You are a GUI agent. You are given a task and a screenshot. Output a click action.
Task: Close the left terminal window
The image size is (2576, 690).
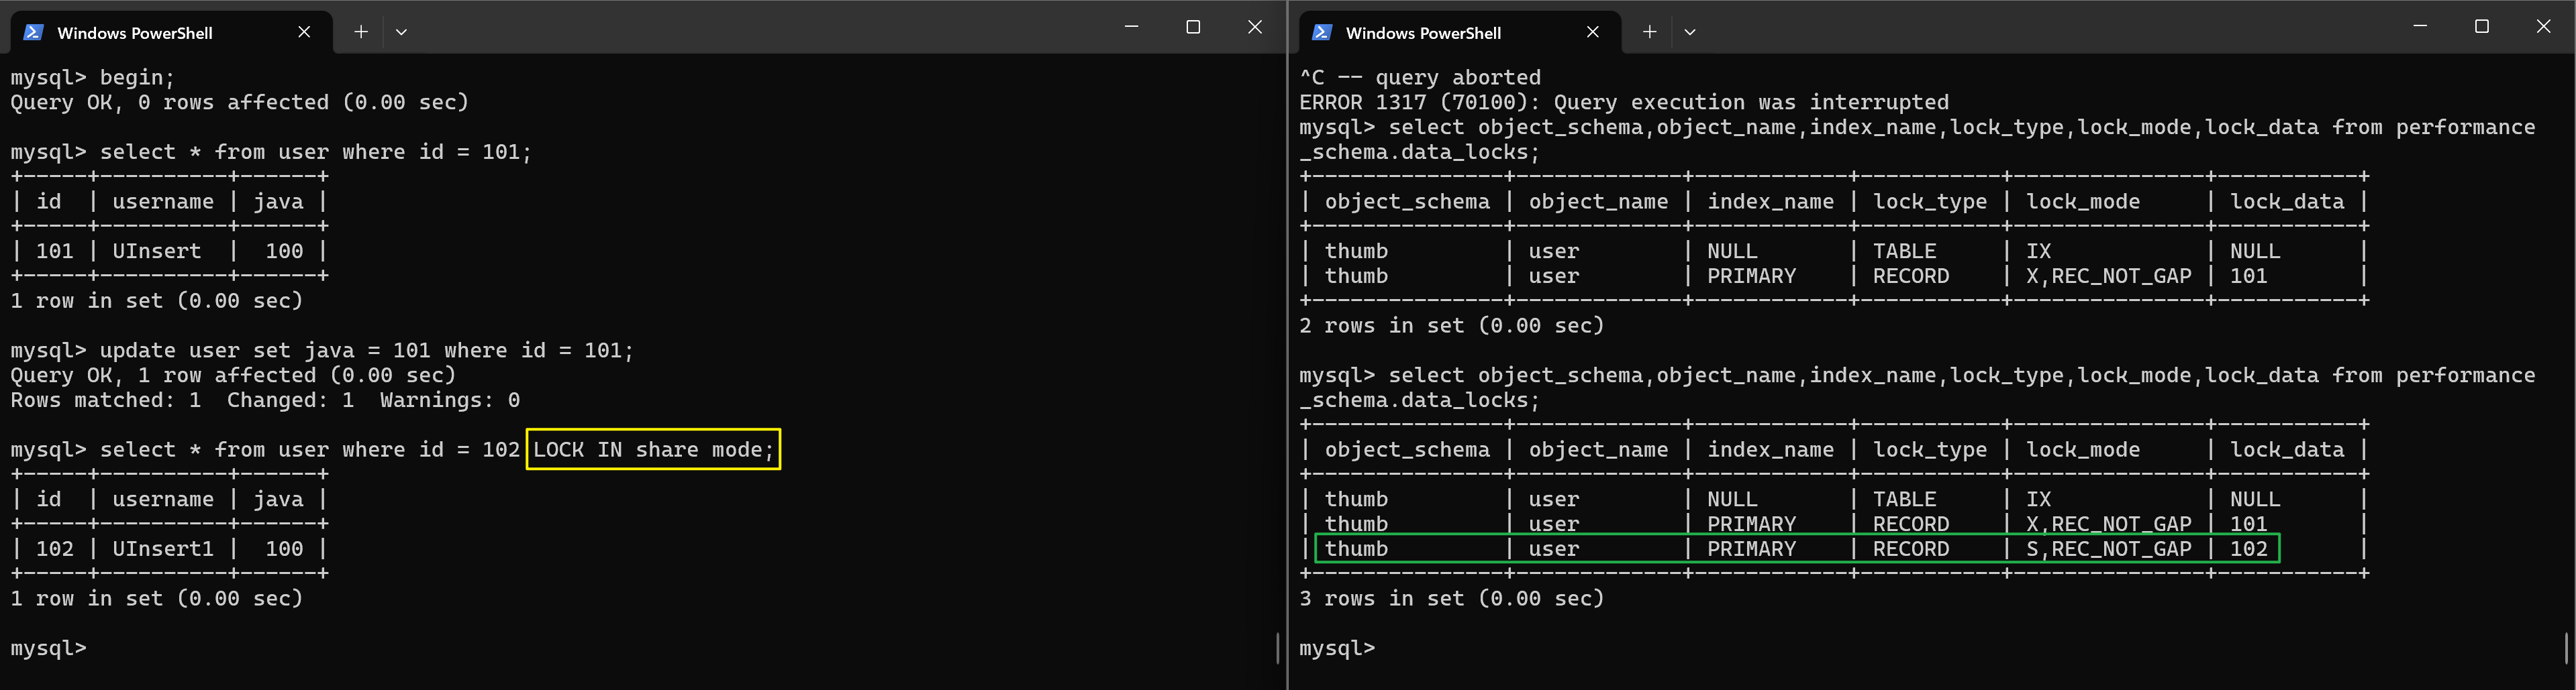(1255, 27)
